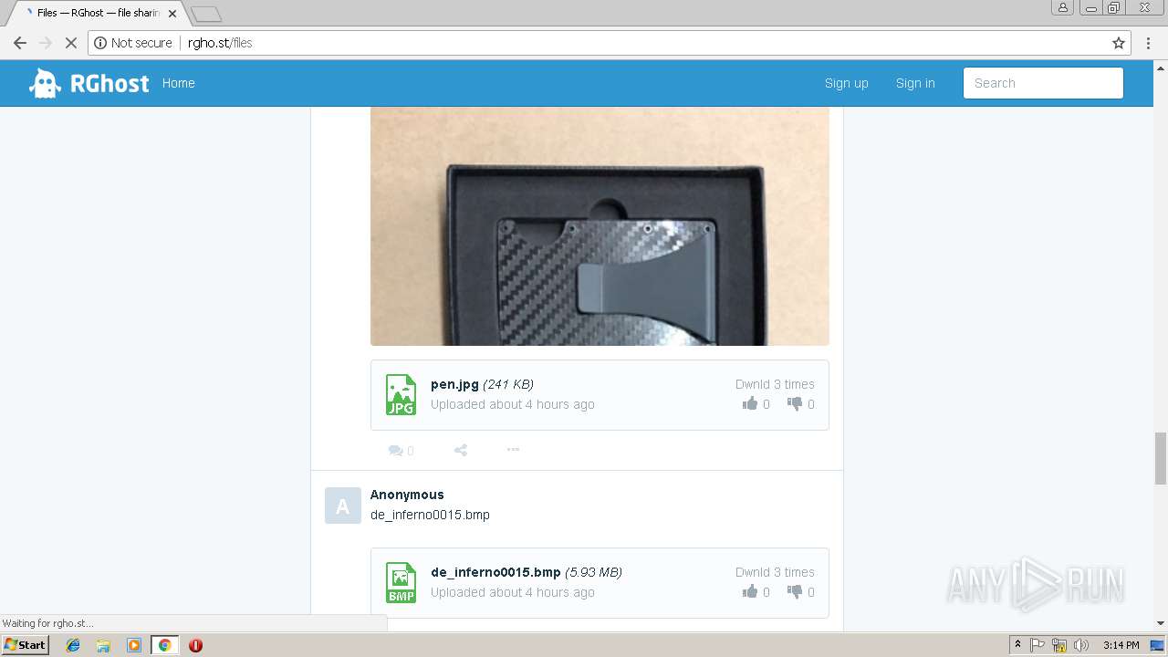Click 'Dwnld 3 times' for pen.jpg
The width and height of the screenshot is (1168, 657).
pos(775,384)
